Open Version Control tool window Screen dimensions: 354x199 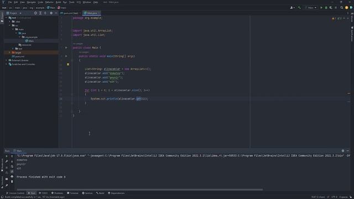(15, 193)
